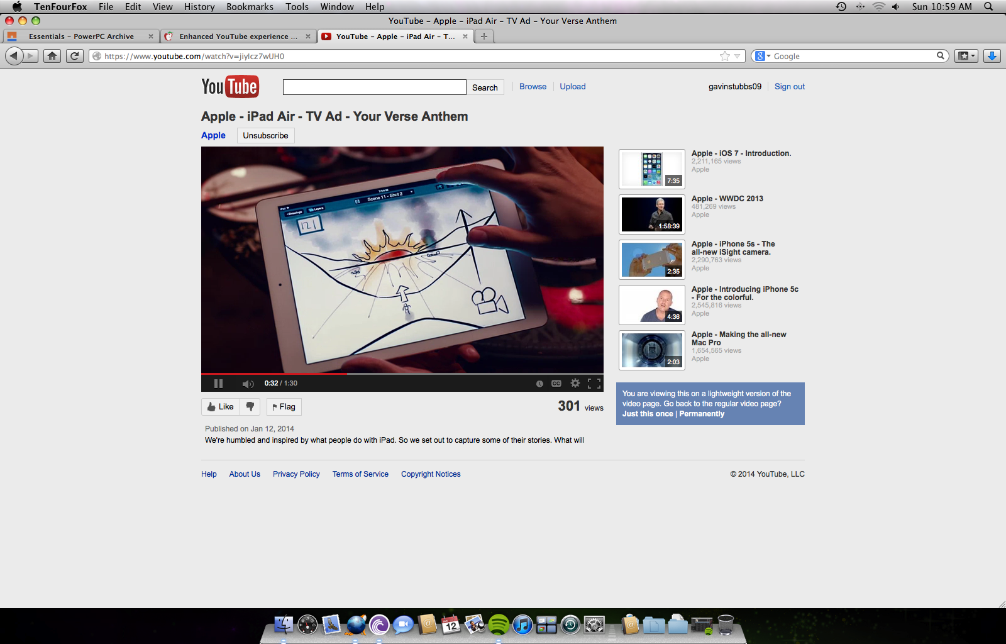Switch to regular page Just this once
This screenshot has width=1006, height=644.
tap(648, 414)
